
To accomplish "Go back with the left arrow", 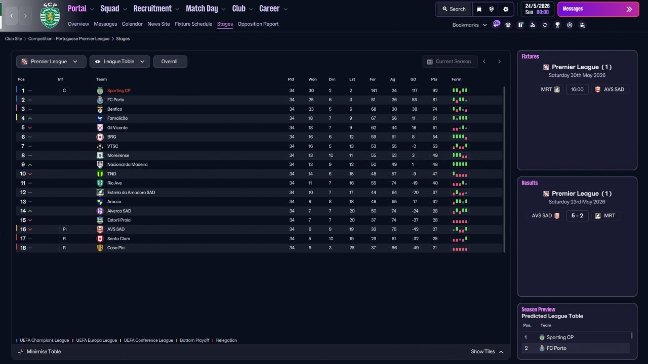I will click(x=12, y=16).
